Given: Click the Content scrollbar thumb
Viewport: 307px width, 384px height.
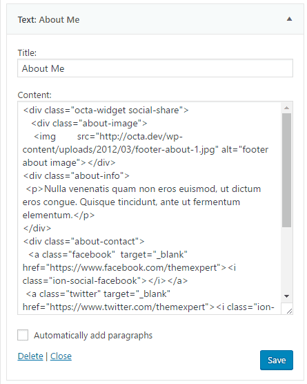Looking at the screenshot, I should coord(286,170).
